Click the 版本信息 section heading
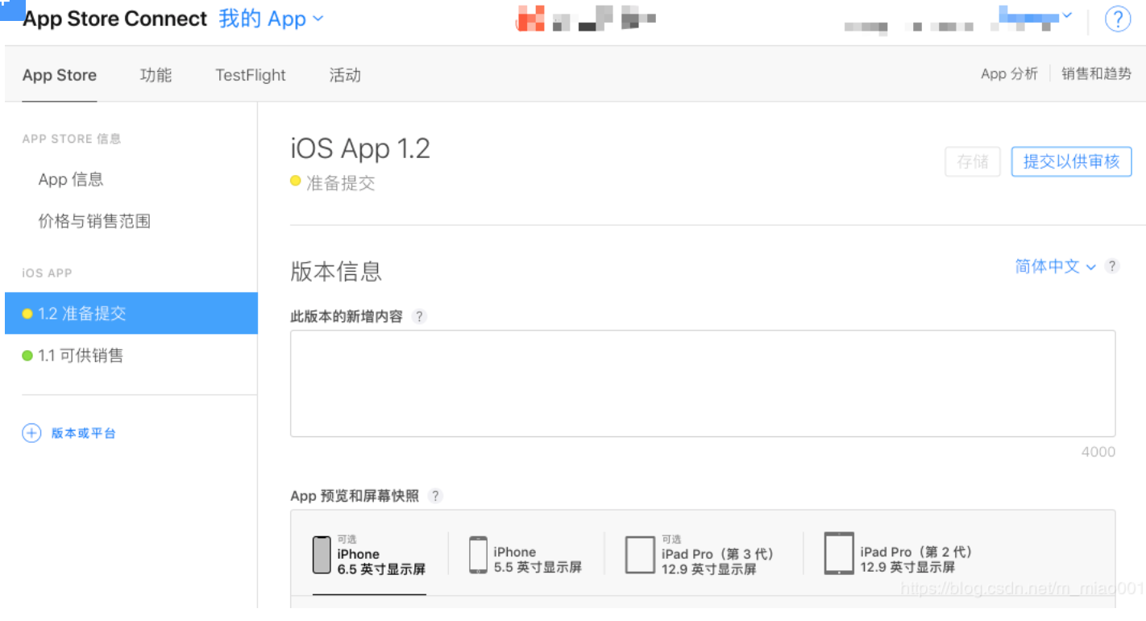Screen dimensions: 1146x621 pos(336,271)
